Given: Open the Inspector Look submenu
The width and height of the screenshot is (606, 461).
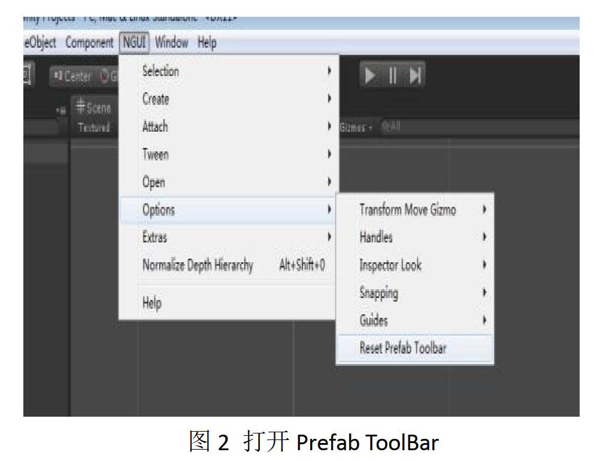Looking at the screenshot, I should point(416,265).
